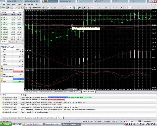Open the Optimization Graph tab
Screen dimensions: 157x126
click(30, 118)
